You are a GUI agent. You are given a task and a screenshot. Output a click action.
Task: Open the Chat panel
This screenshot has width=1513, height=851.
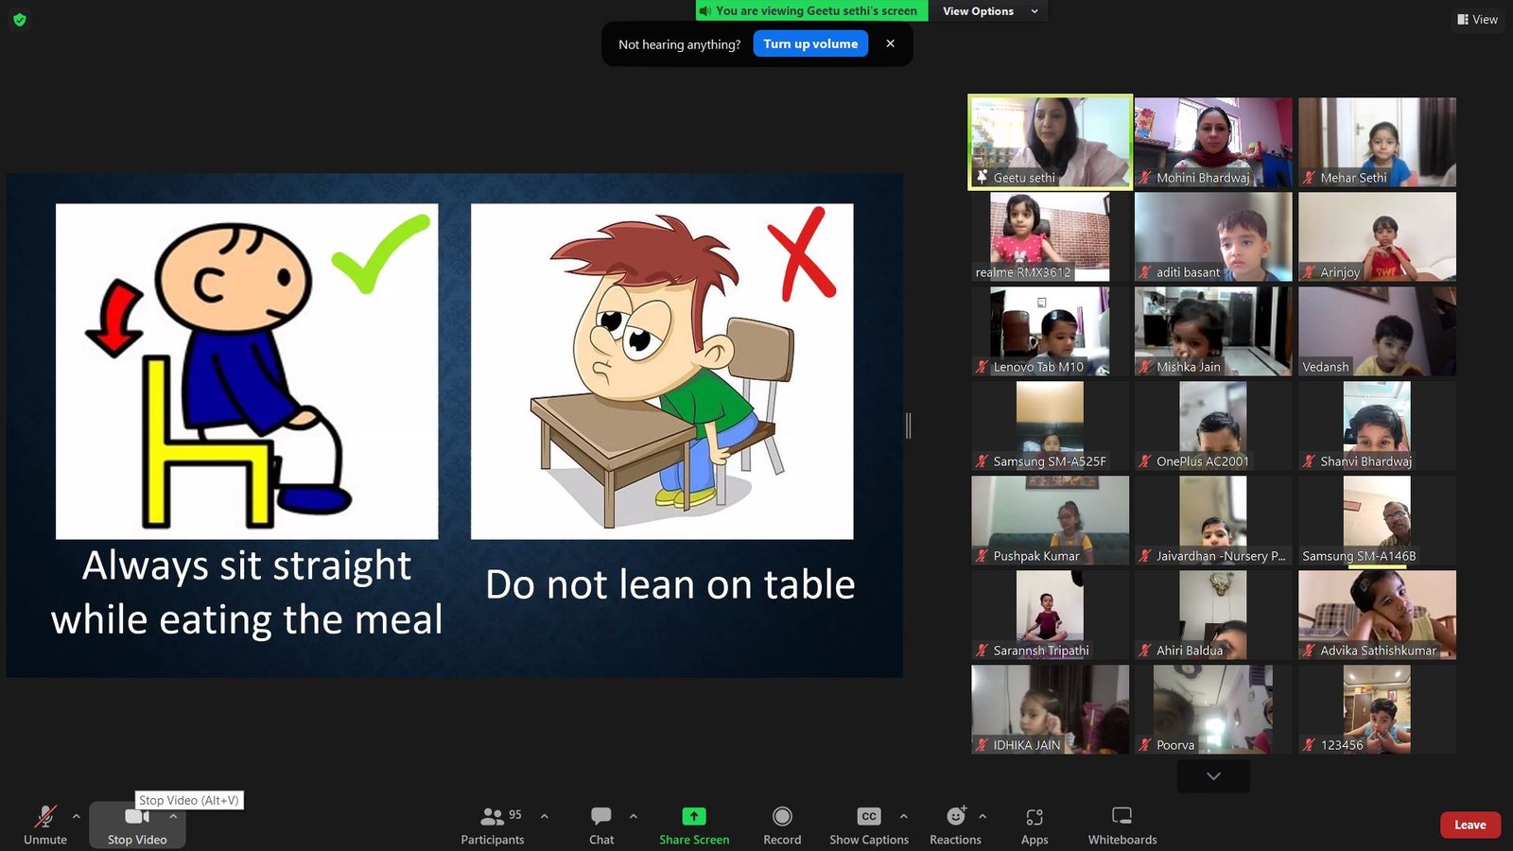[x=601, y=825]
